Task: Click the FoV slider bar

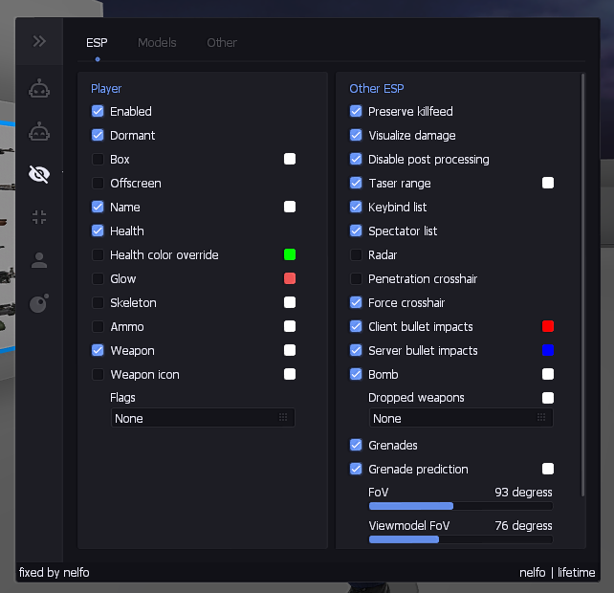Action: coord(461,506)
